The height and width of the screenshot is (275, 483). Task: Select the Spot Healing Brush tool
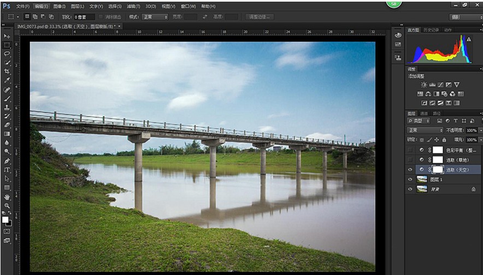(x=7, y=90)
